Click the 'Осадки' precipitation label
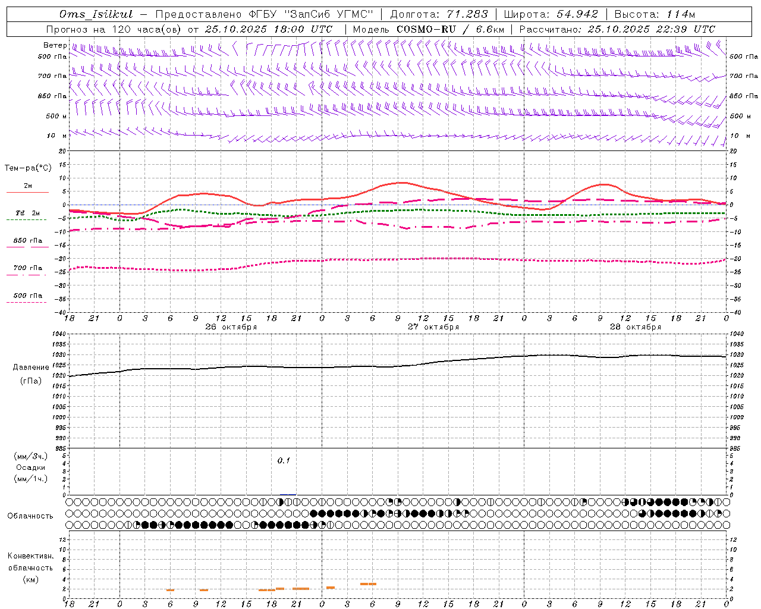 click(x=31, y=467)
